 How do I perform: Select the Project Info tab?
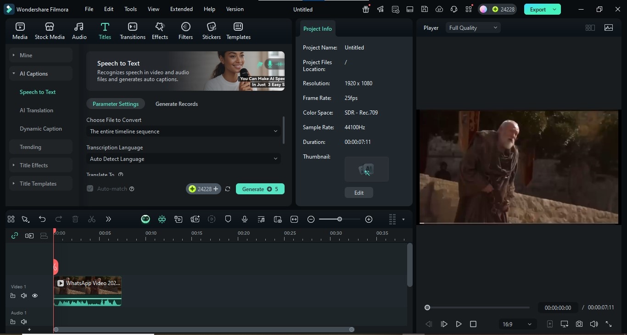click(317, 29)
